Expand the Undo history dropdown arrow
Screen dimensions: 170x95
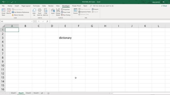(5, 2)
